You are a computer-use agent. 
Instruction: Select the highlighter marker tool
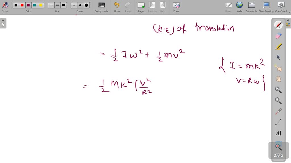(x=278, y=47)
